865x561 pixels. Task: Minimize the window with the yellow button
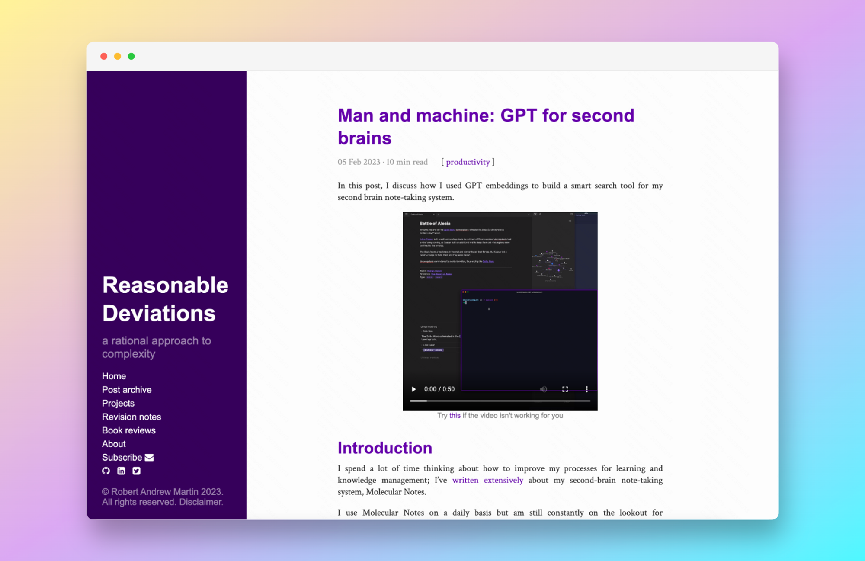[118, 56]
